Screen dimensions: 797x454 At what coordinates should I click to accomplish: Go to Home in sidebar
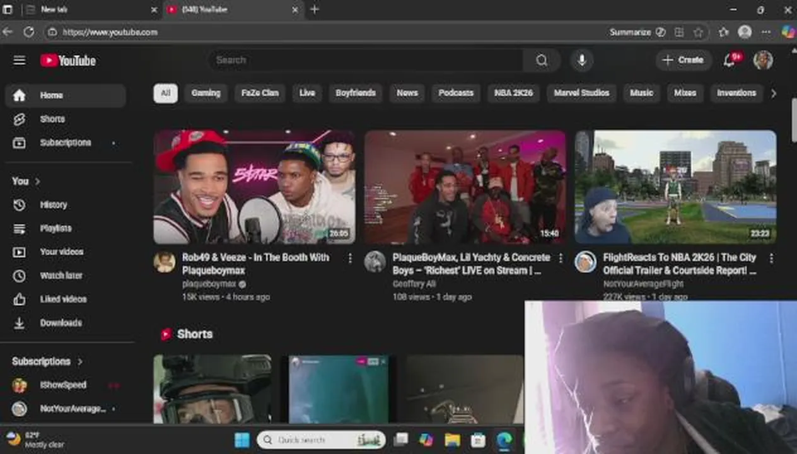(66, 95)
